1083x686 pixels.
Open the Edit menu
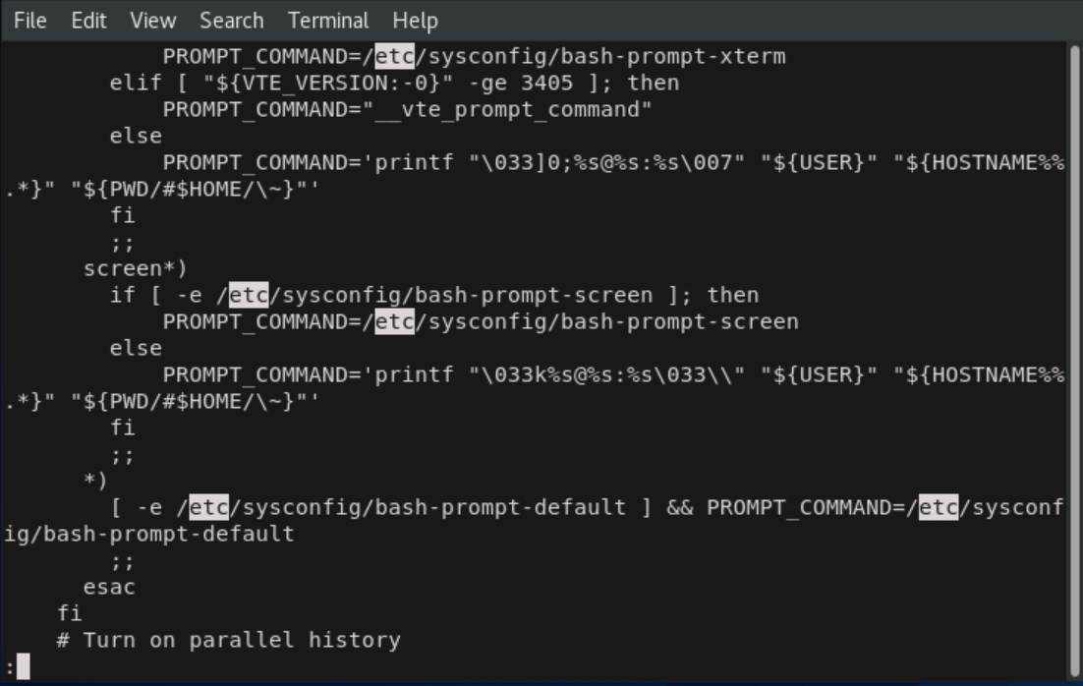88,20
